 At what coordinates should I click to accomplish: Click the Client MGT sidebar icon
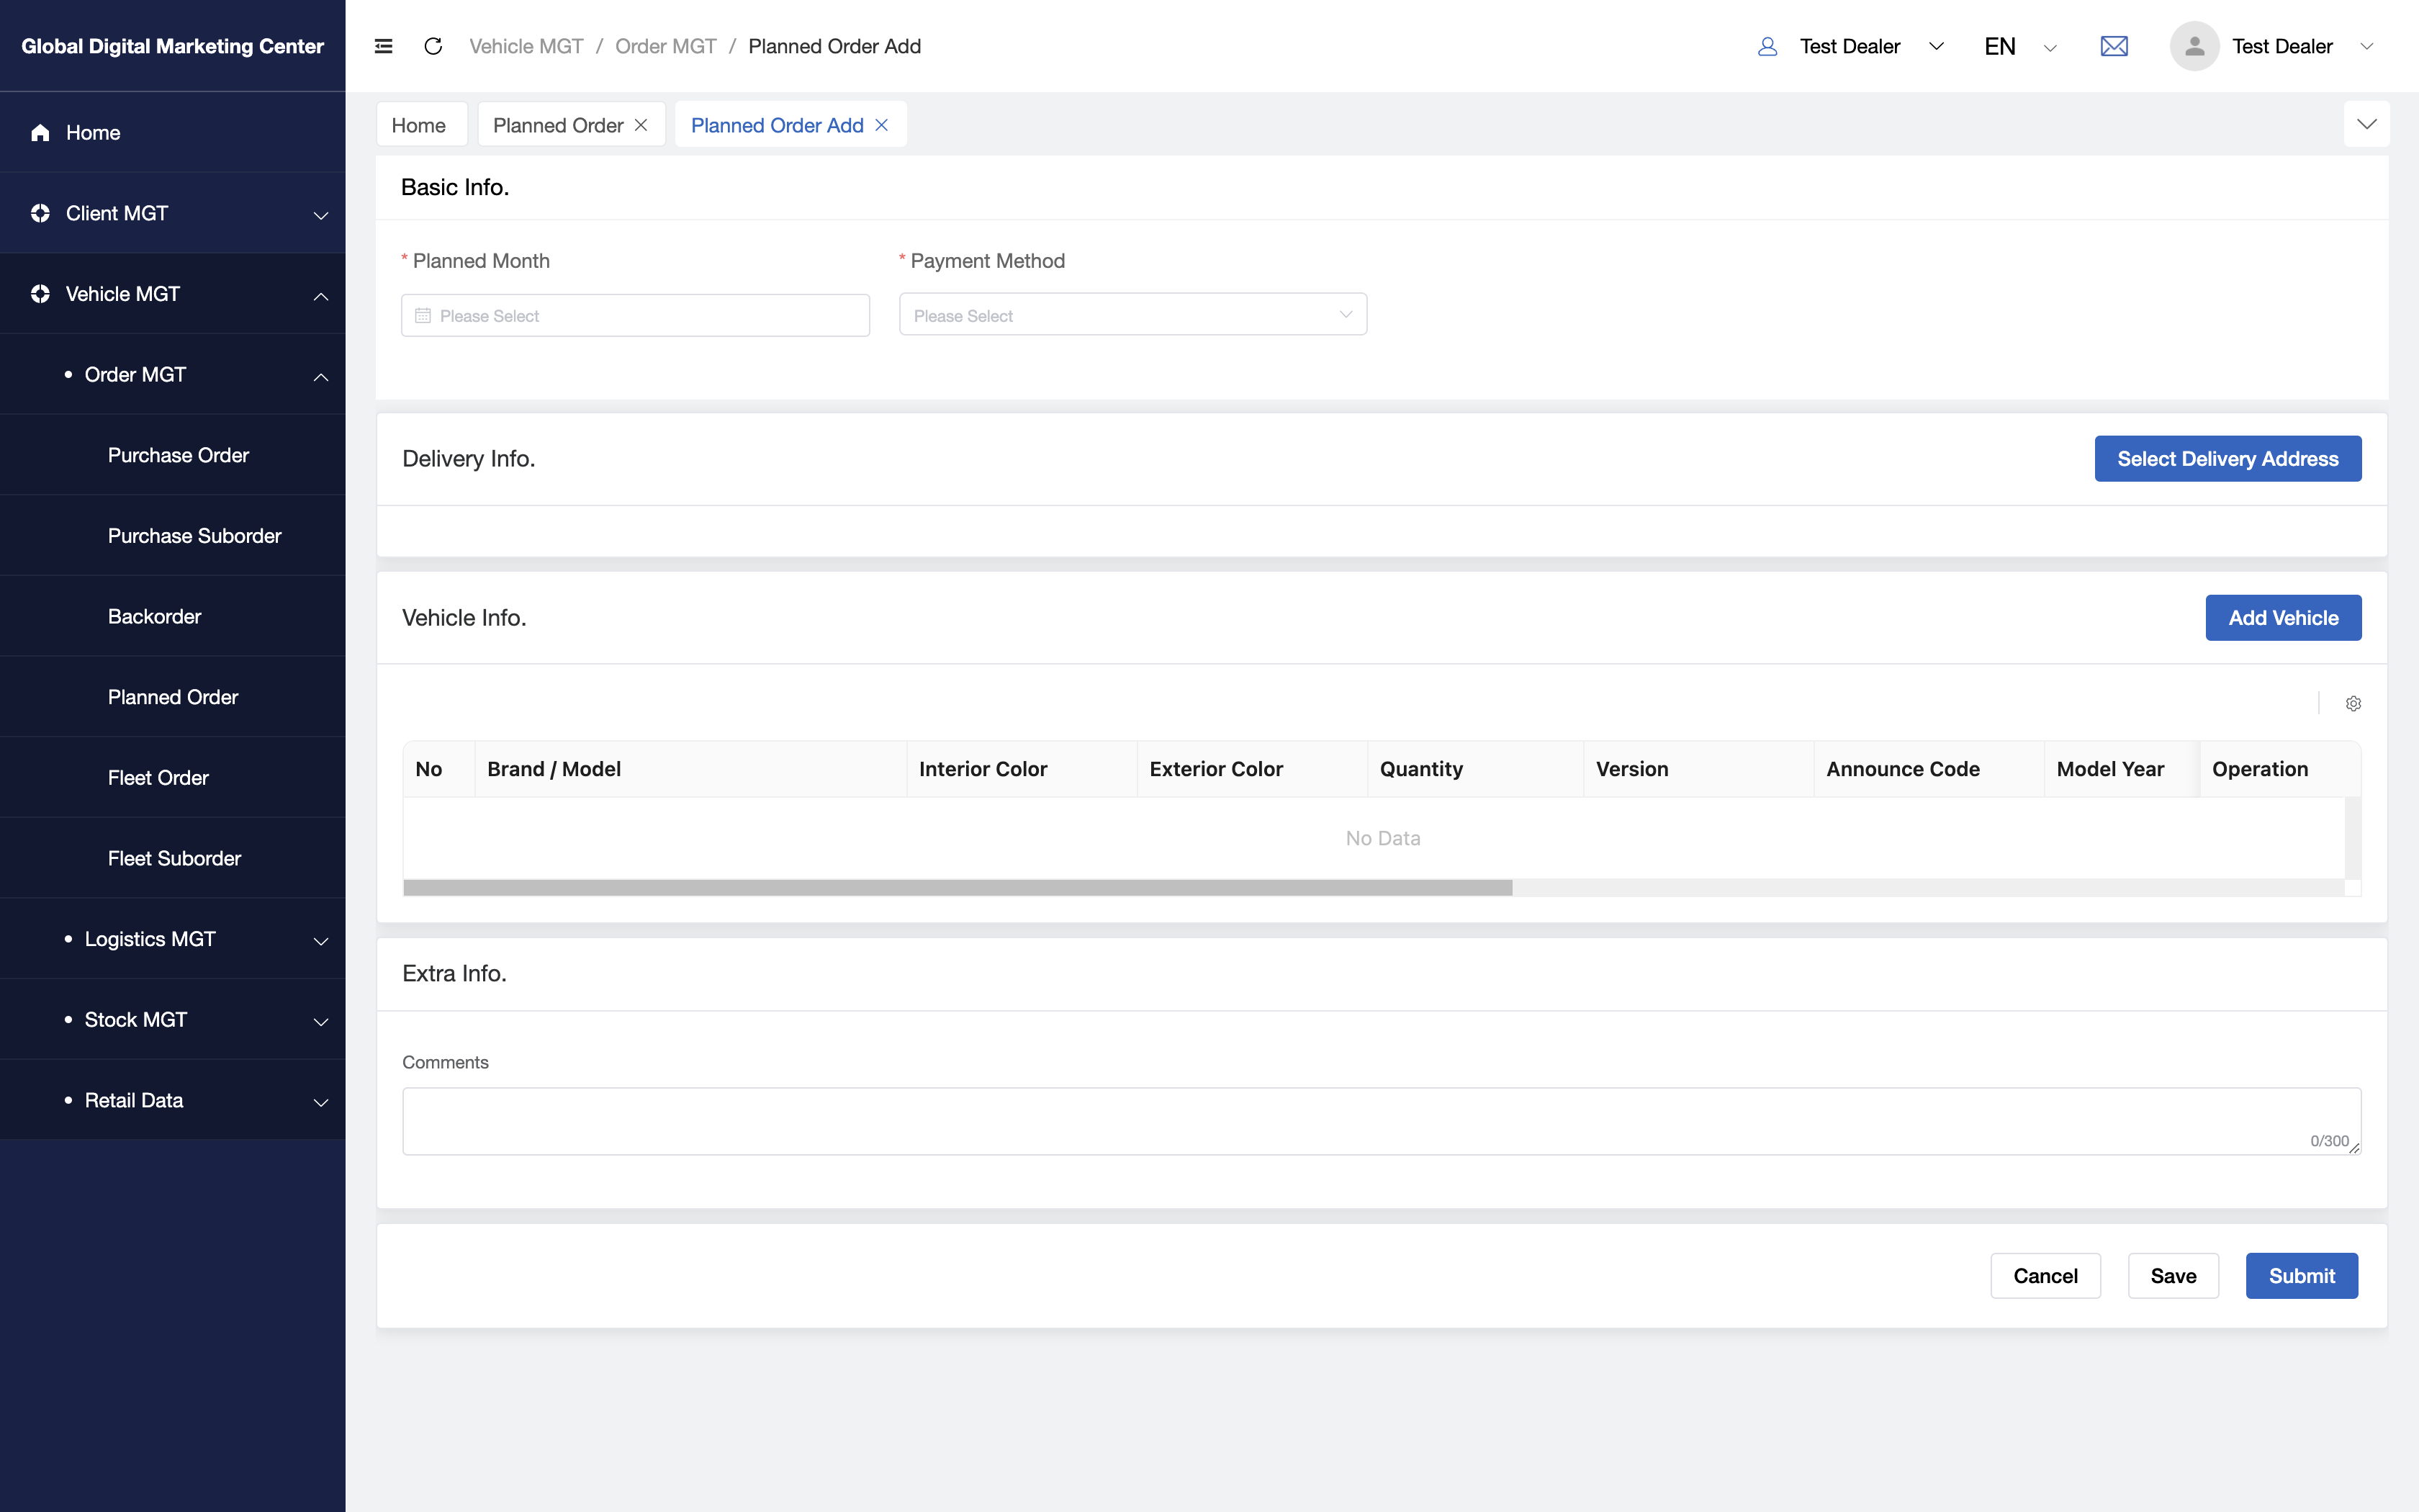pyautogui.click(x=40, y=213)
